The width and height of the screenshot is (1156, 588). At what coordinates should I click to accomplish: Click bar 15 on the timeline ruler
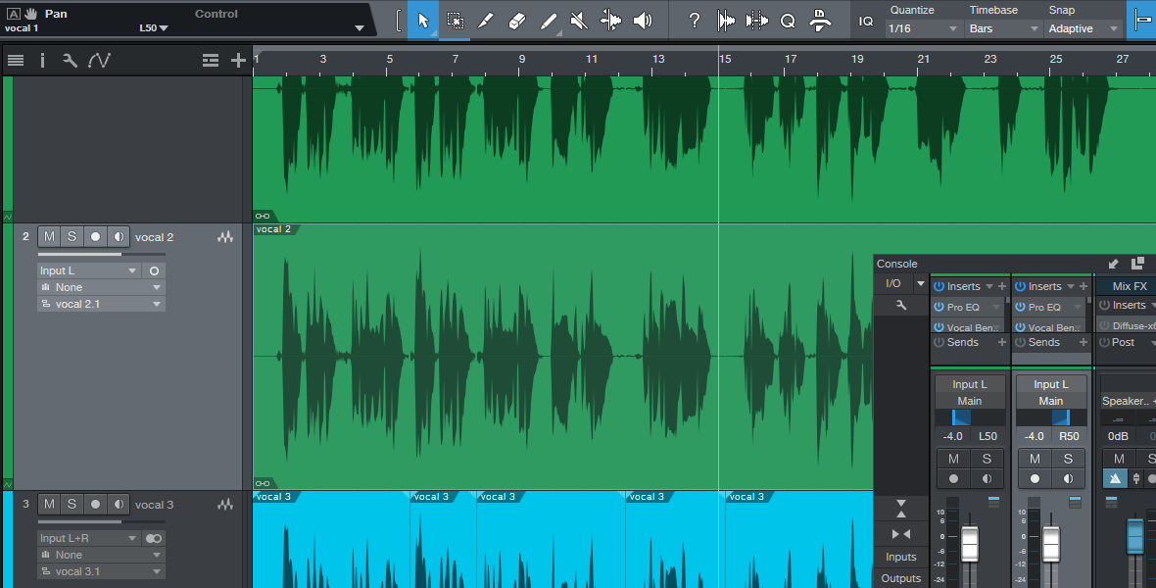(726, 59)
